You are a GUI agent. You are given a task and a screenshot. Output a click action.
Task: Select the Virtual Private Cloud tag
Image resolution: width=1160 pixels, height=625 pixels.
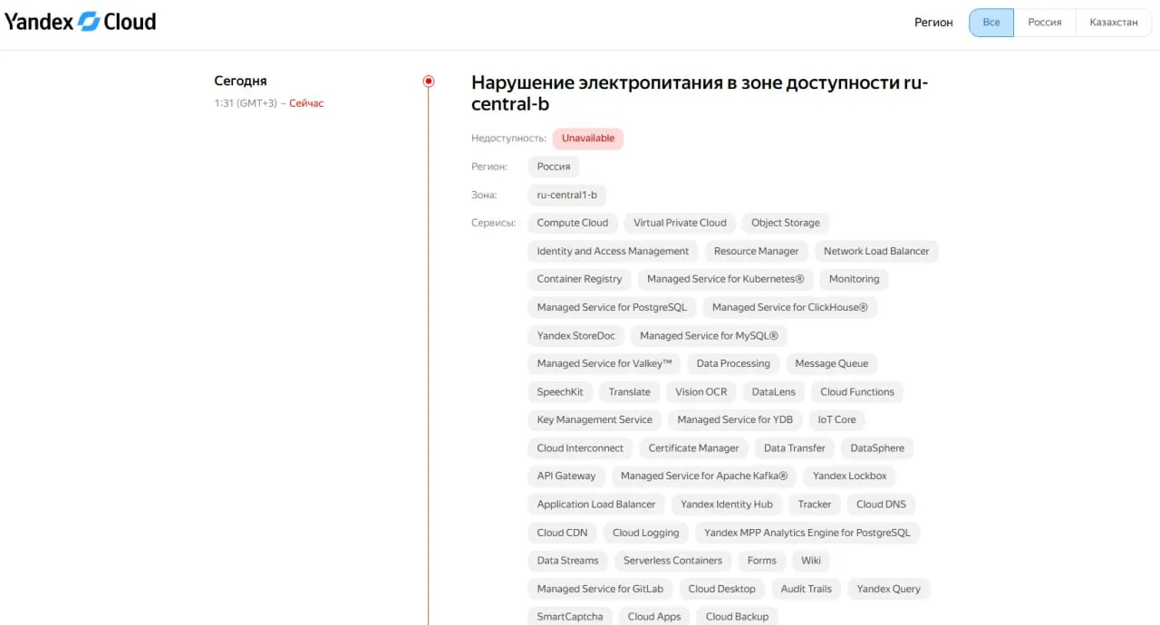(x=680, y=223)
